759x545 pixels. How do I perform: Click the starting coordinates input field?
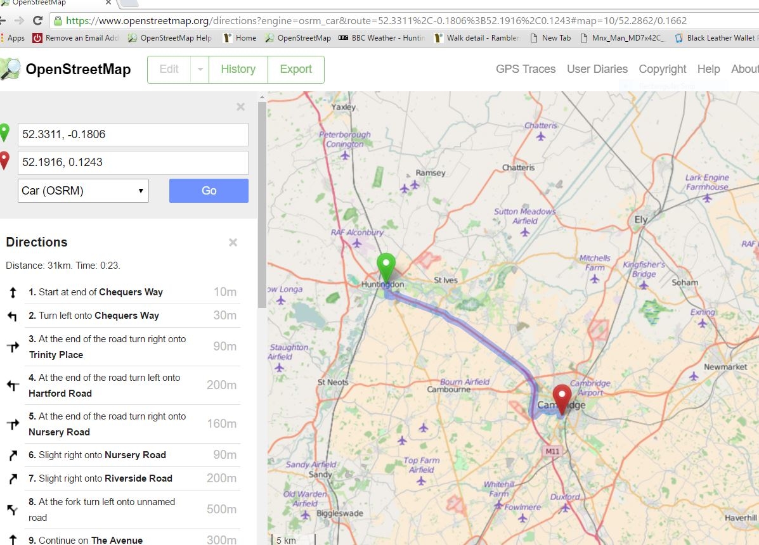coord(133,134)
